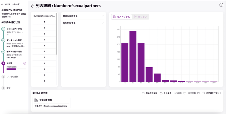Click the redo arrow icon after 1つ進む
226x114 pixels.
pyautogui.click(x=184, y=93)
